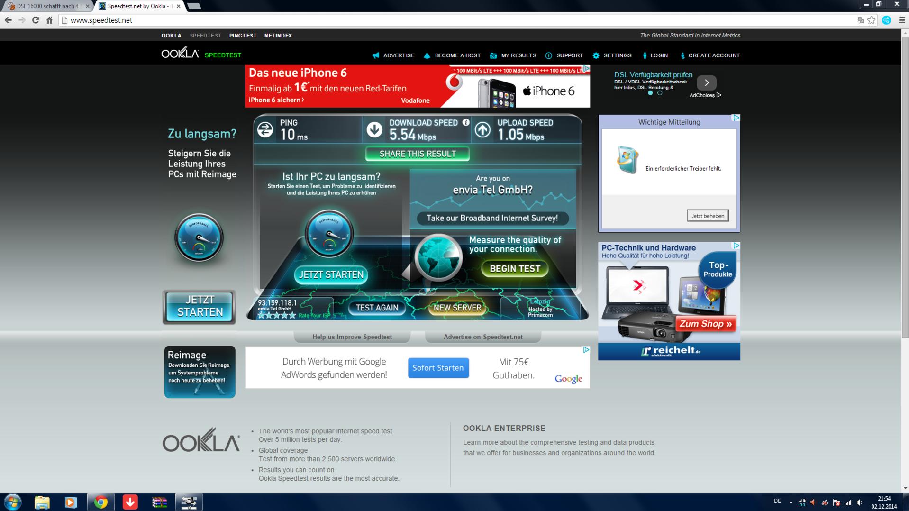Click the globe icon next to Begin Test
Screen dimensions: 909x511
tap(438, 257)
